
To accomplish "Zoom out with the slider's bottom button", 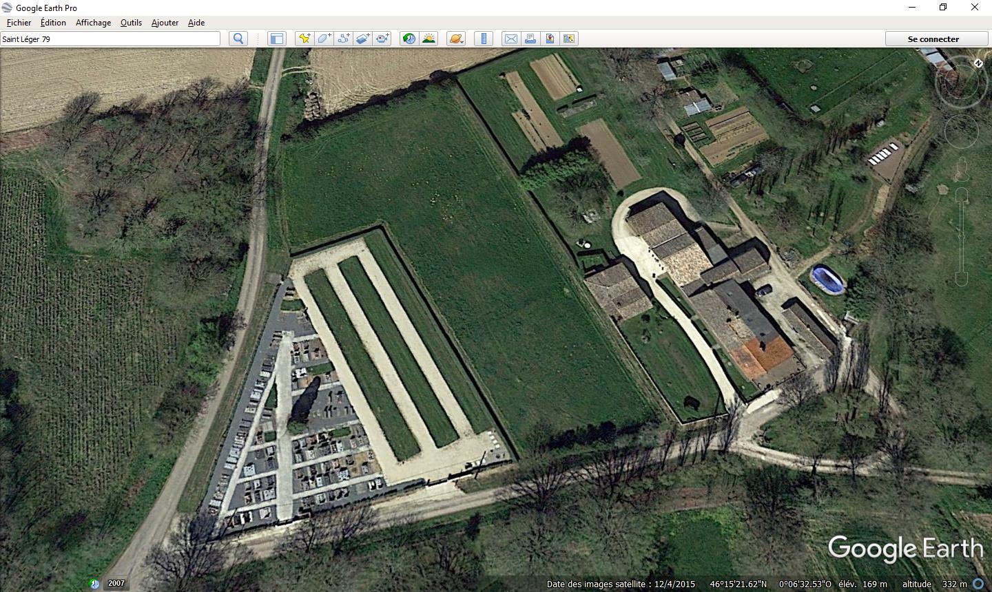I will point(962,278).
